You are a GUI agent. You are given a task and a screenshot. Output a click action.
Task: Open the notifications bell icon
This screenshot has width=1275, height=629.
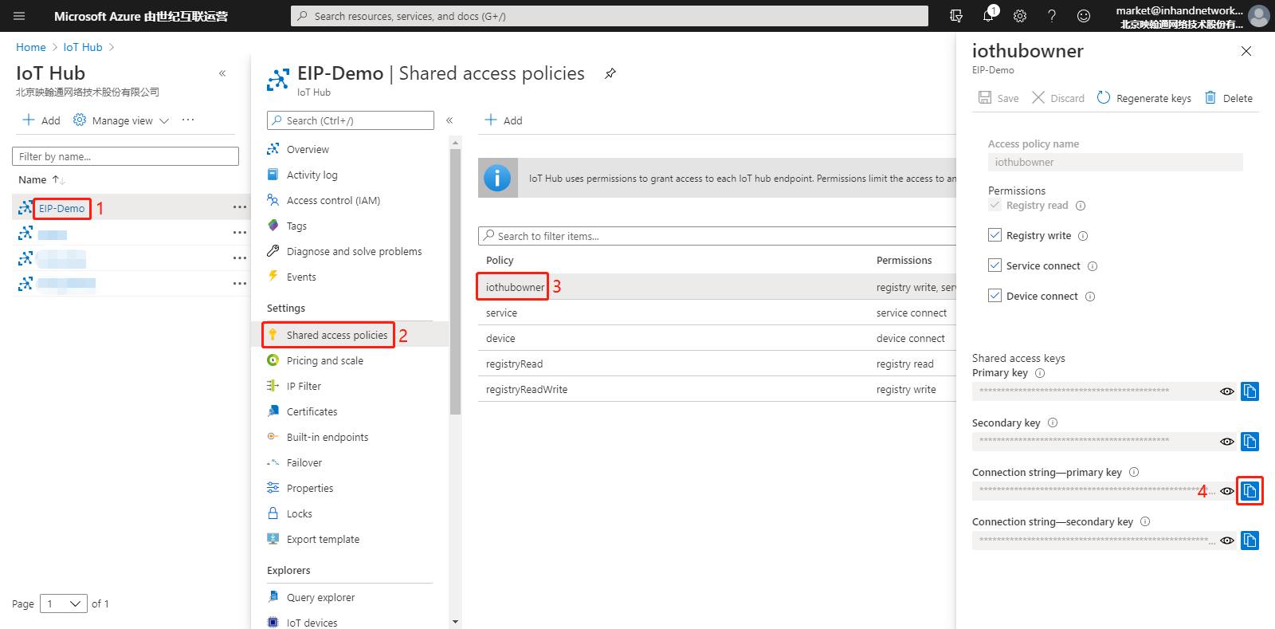(989, 15)
